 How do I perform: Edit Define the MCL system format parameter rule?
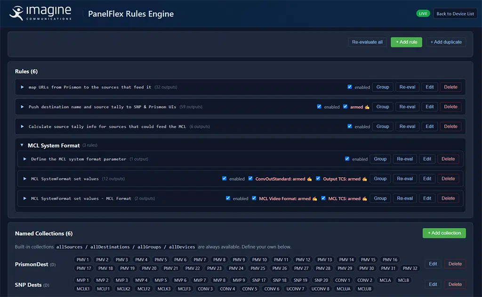pyautogui.click(x=427, y=159)
